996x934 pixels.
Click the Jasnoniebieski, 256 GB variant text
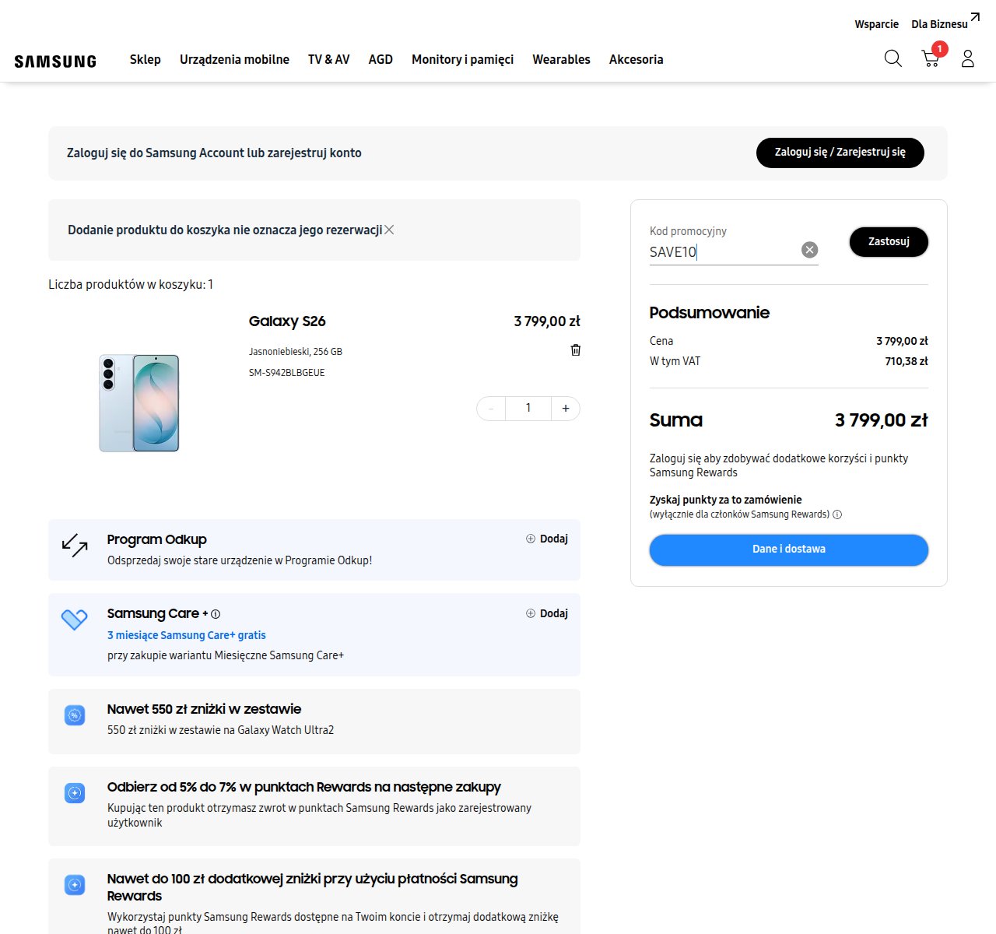click(296, 352)
